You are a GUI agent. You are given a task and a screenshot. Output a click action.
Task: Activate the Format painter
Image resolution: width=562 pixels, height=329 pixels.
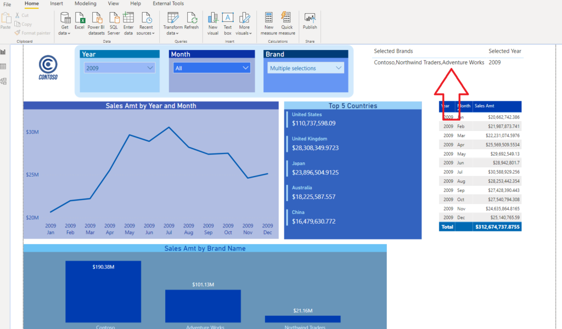pos(32,33)
